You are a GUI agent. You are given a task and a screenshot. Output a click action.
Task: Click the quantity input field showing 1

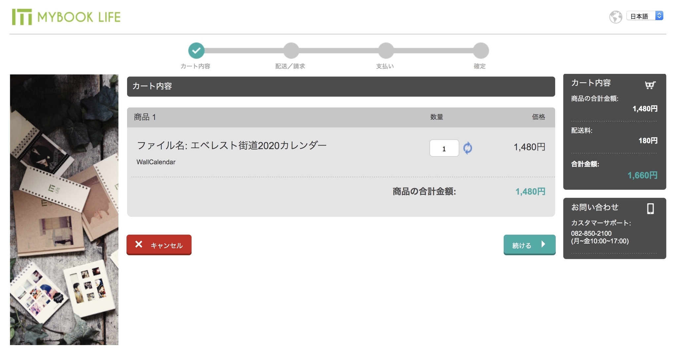tap(444, 148)
